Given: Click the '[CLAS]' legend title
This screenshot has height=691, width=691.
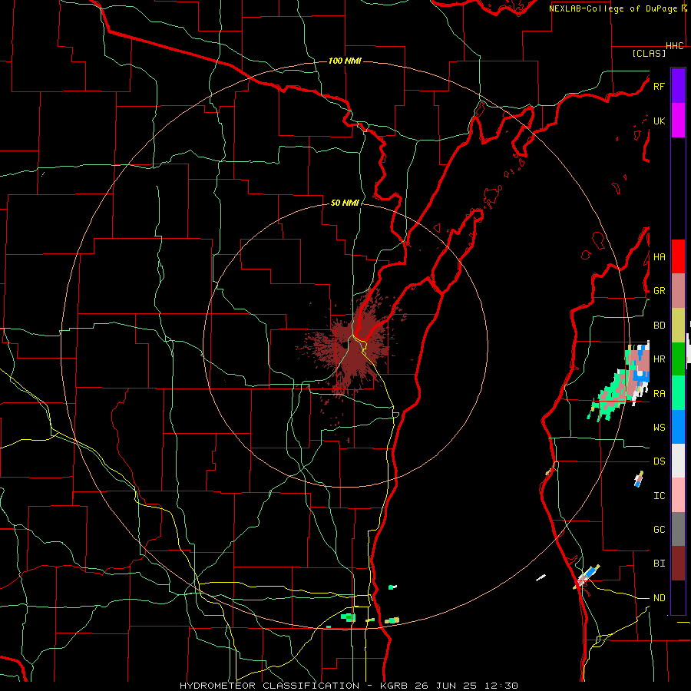Looking at the screenshot, I should pos(649,53).
